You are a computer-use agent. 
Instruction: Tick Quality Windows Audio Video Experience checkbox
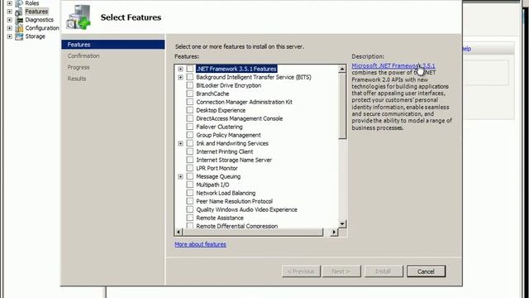[190, 209]
